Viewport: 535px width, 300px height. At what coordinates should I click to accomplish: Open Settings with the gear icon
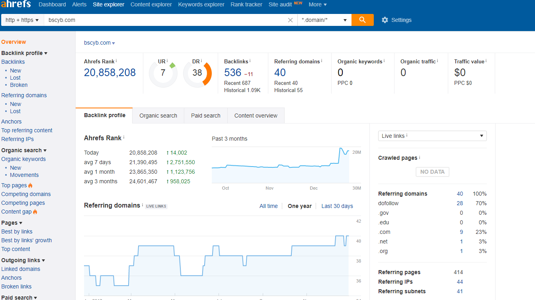pos(385,20)
